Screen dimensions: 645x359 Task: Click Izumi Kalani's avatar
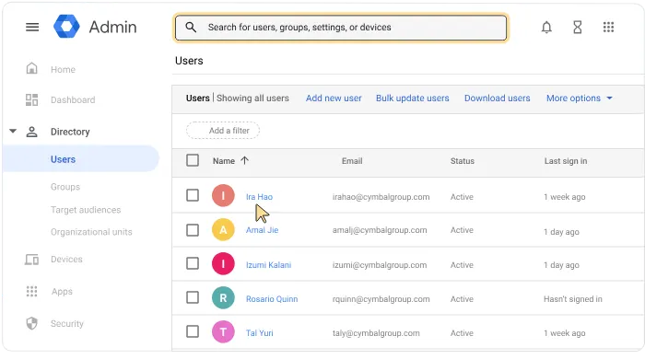(x=223, y=263)
